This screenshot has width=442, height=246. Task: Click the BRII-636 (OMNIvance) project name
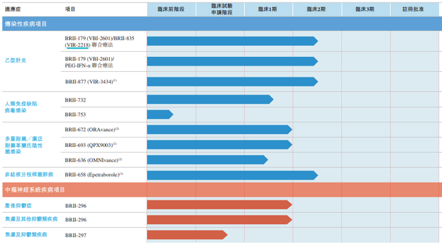click(93, 160)
